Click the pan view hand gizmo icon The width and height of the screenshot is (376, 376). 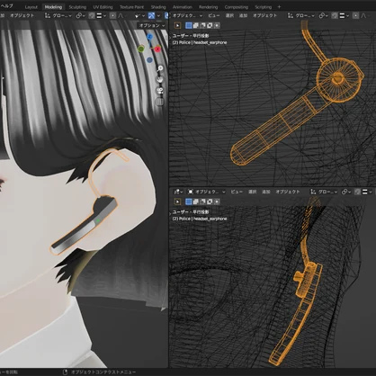[160, 79]
